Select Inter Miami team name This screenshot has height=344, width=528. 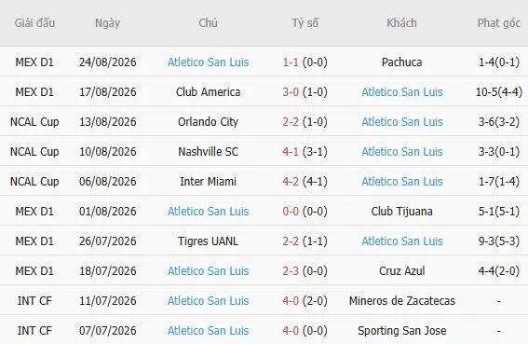coord(208,182)
